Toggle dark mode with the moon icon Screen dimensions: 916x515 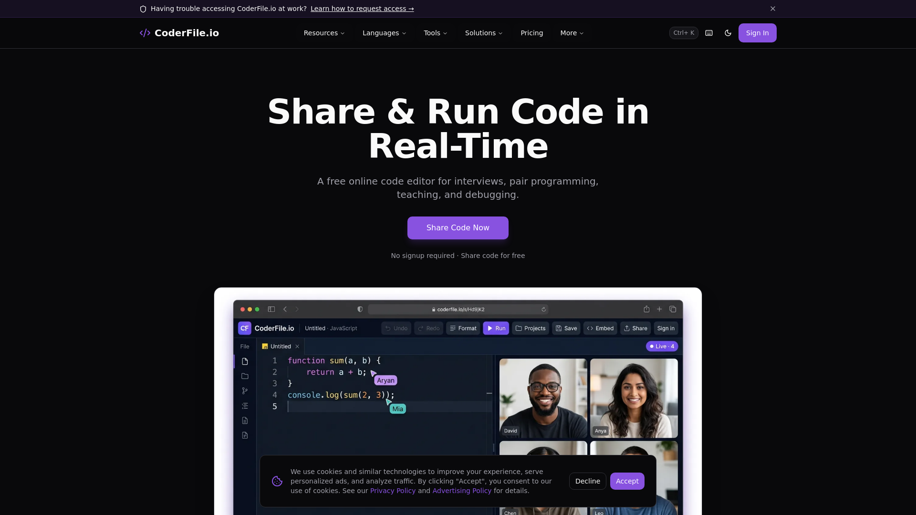click(728, 33)
